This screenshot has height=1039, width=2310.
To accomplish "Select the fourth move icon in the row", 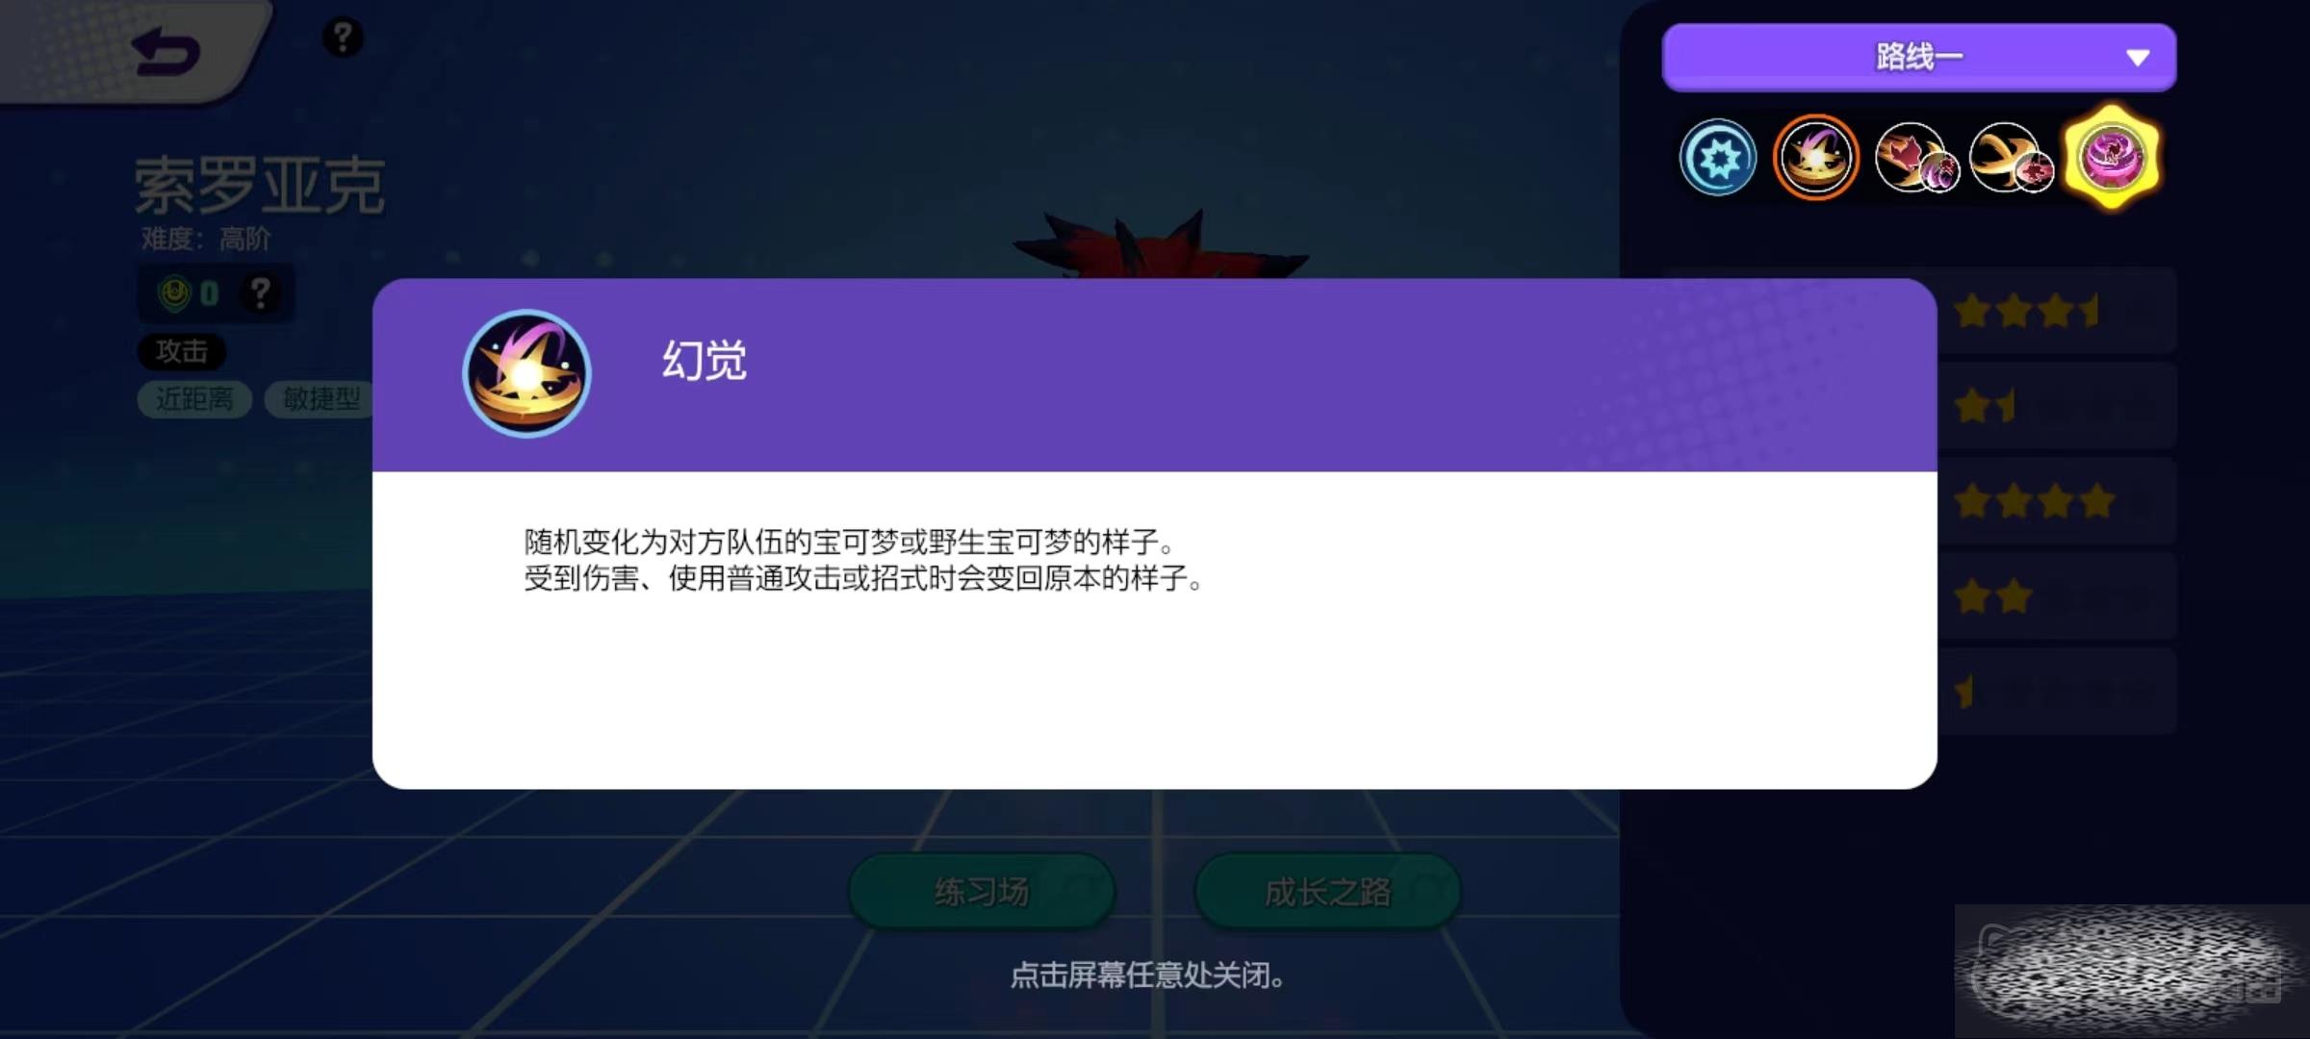I will click(2011, 158).
